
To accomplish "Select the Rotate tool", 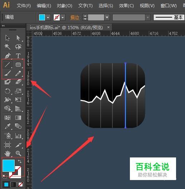I will pyautogui.click(x=8, y=91).
